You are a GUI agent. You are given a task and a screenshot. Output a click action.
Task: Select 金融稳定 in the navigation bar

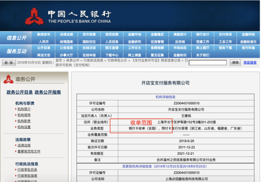(157, 34)
